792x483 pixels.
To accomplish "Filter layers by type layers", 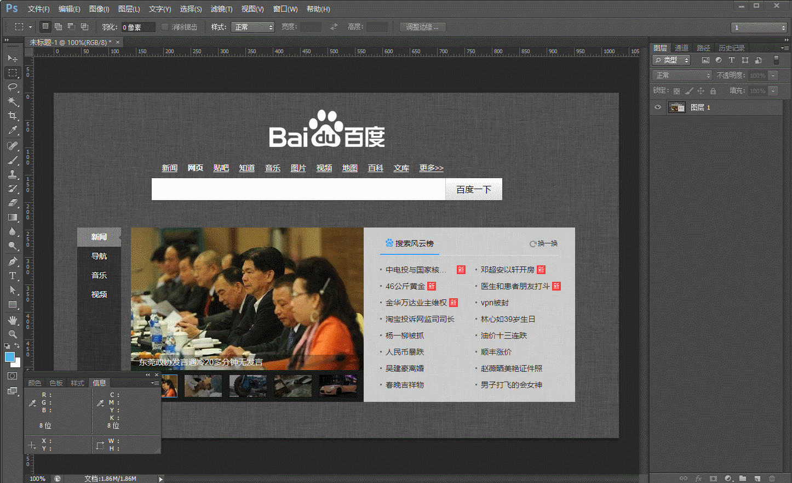I will (x=732, y=60).
